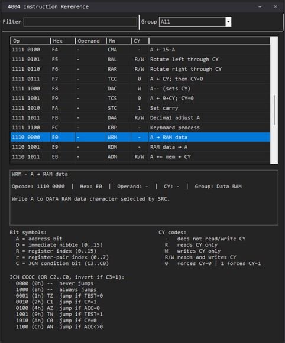
Task: Open the Group dropdown arrow
Action: [228, 22]
